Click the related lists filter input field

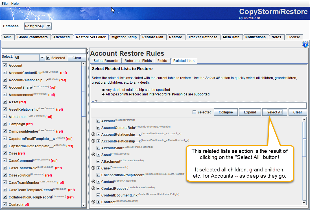pos(199,105)
